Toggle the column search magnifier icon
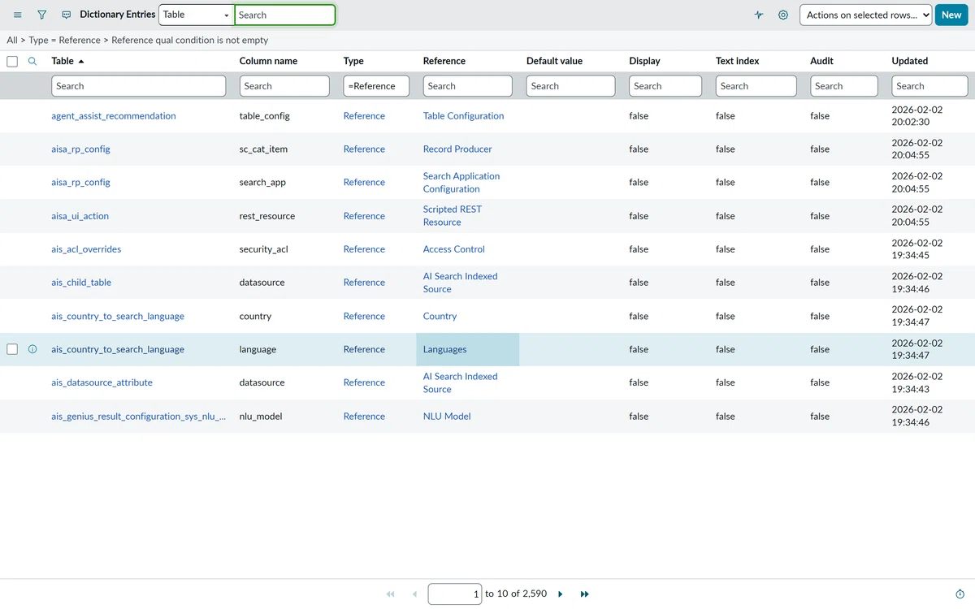The width and height of the screenshot is (975, 609). [32, 61]
